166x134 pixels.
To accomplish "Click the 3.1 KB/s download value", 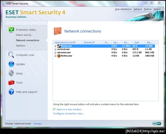I will click(126, 46).
